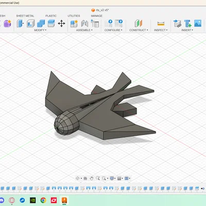Image resolution: width=206 pixels, height=206 pixels.
Task: Expand the Orbit tool dropdown arrow
Action: tap(81, 179)
